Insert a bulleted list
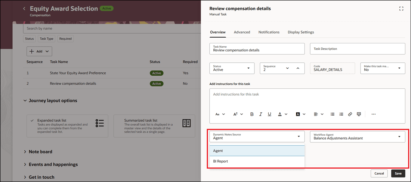The image size is (411, 182). coord(333,114)
